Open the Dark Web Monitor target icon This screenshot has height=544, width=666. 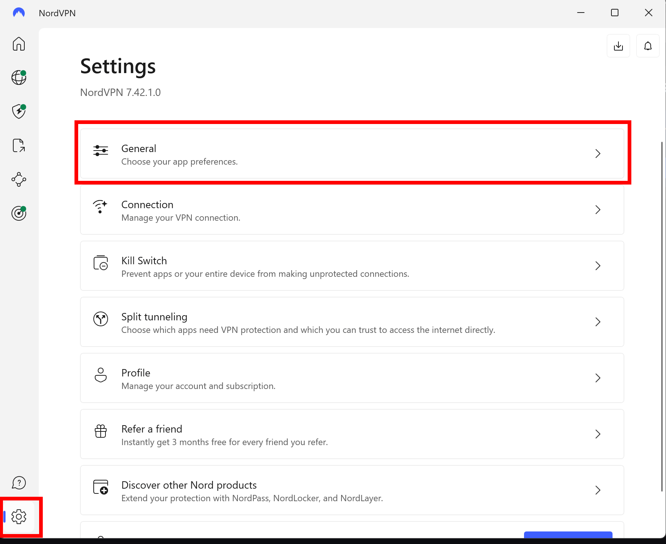point(19,213)
